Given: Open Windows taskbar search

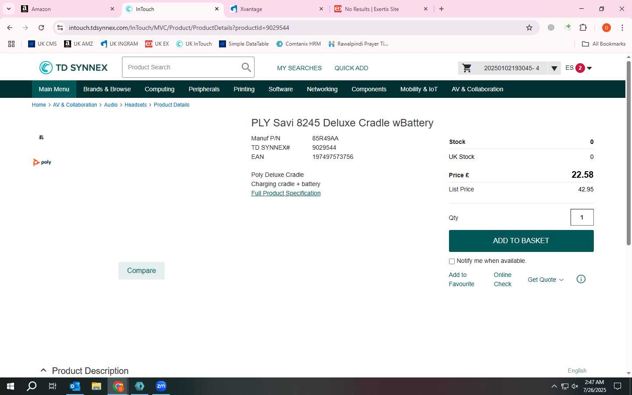Looking at the screenshot, I should coord(32,386).
